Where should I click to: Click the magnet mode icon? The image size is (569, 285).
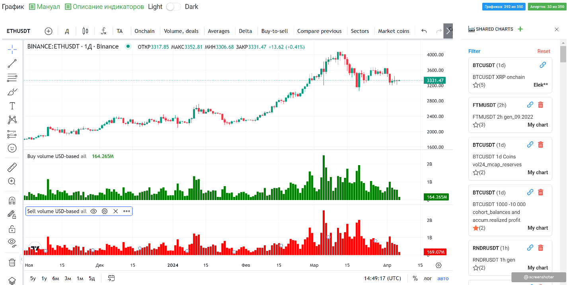12,201
